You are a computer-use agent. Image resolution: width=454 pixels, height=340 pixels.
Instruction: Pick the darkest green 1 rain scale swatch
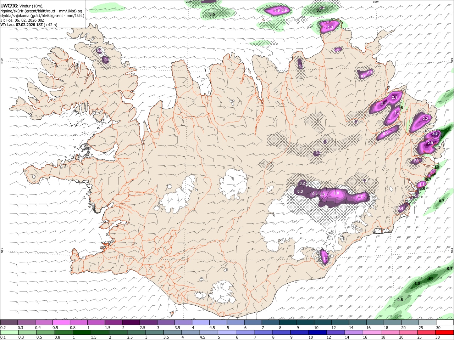click(82, 332)
